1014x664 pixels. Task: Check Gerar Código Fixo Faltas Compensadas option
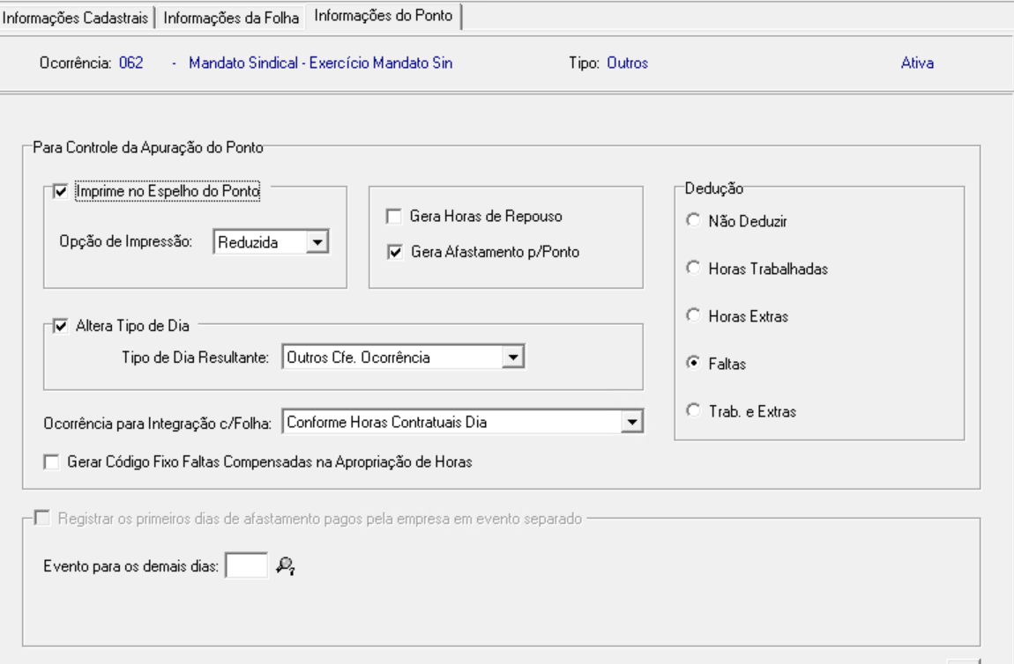(x=52, y=461)
